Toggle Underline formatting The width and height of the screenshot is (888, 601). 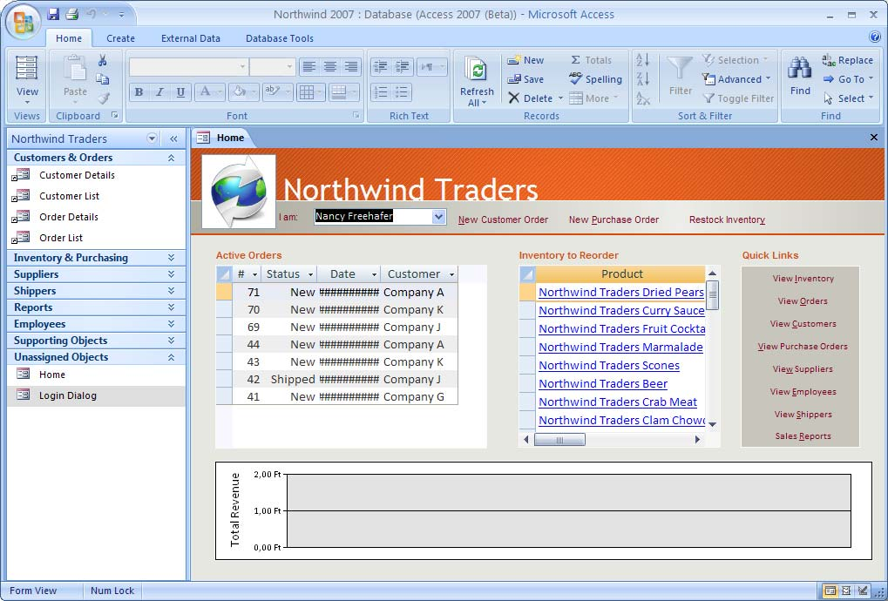coord(180,91)
